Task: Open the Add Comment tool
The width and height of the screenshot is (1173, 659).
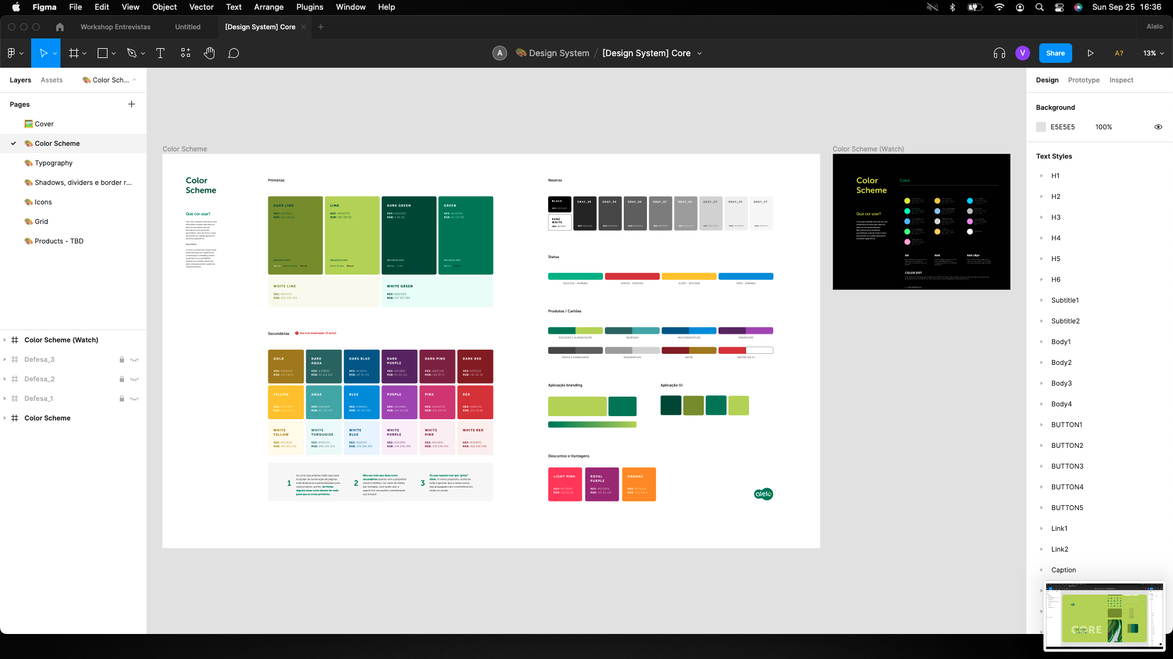Action: pos(233,53)
